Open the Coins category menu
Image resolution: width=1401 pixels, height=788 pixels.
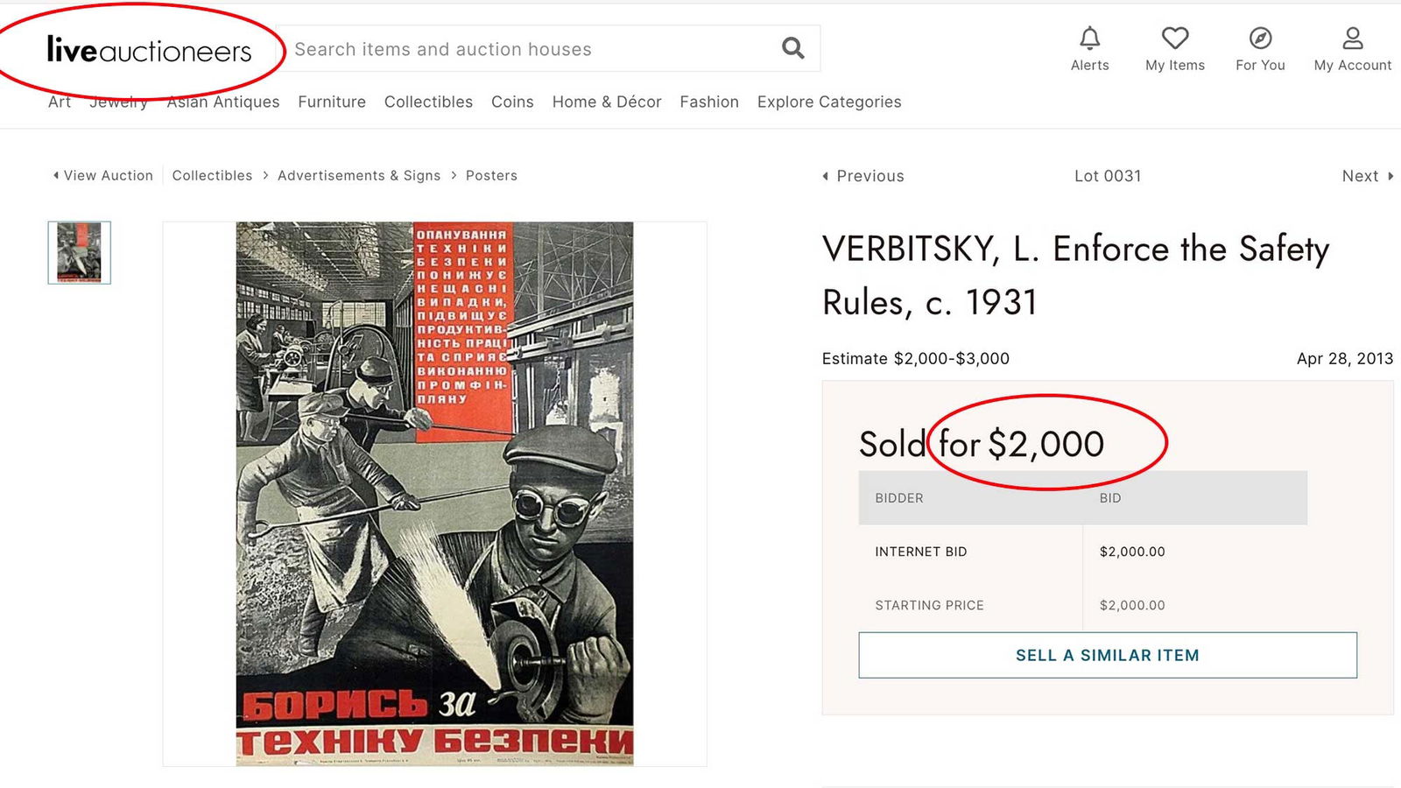512,102
